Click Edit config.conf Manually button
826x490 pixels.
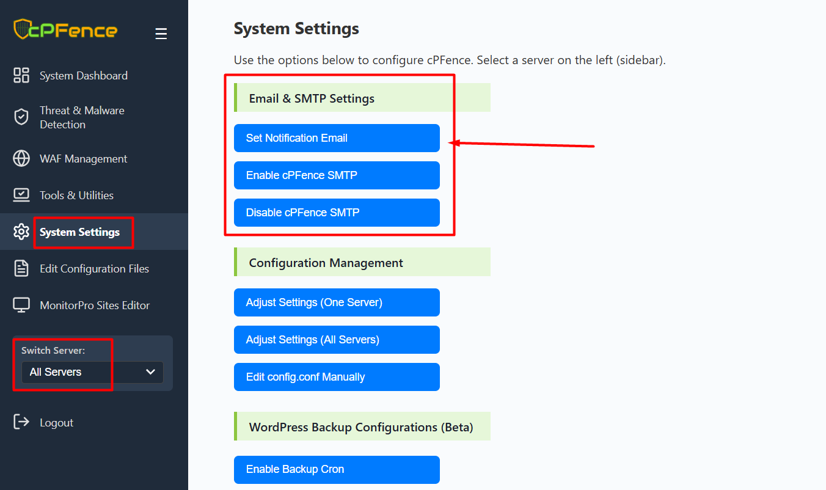(337, 377)
